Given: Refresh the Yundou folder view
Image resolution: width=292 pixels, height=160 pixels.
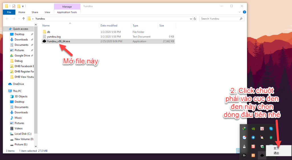Looking at the screenshot, I should 195,18.
